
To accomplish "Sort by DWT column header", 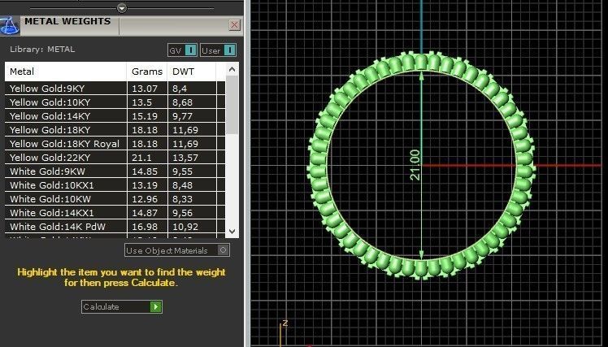I will (x=192, y=72).
